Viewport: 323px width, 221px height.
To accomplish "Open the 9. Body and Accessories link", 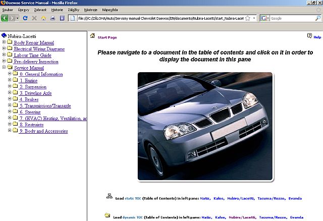I will point(44,131).
